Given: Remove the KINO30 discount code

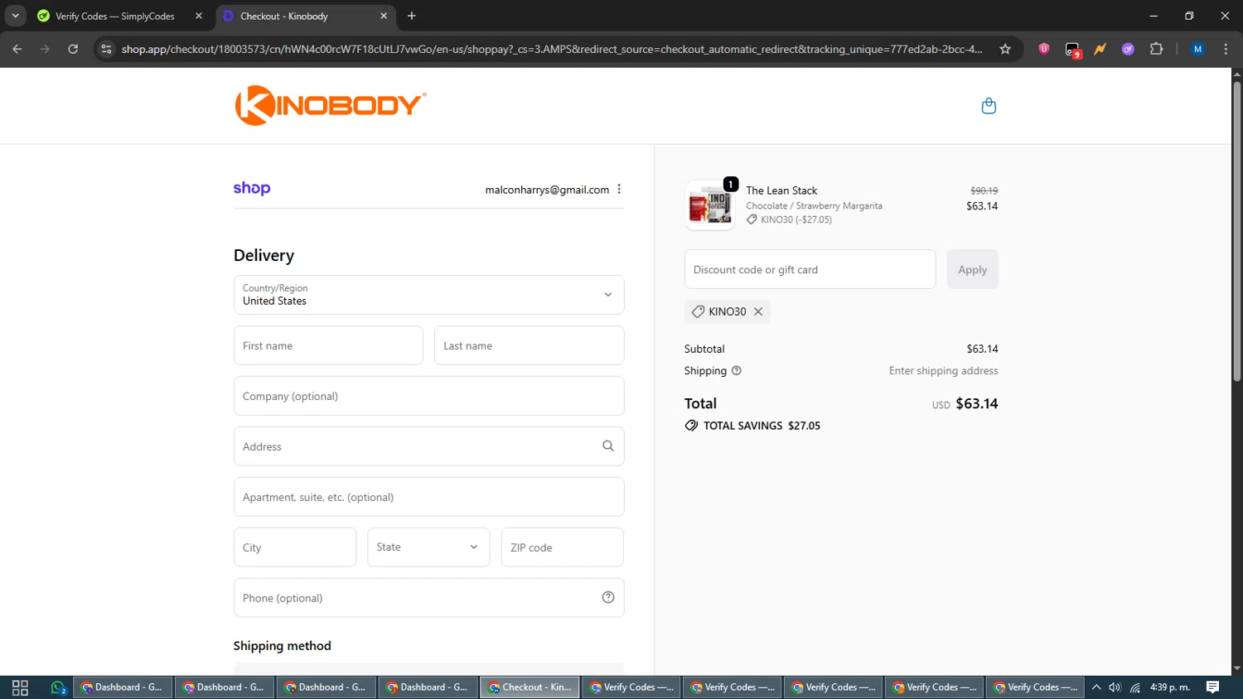Looking at the screenshot, I should tap(758, 311).
